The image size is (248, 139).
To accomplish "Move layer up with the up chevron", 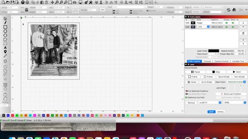I will point(243,23).
